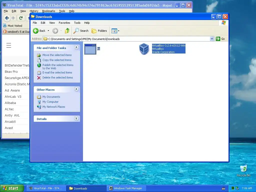
Task: Click the Publish to Web globe icon
Action: click(x=39, y=65)
